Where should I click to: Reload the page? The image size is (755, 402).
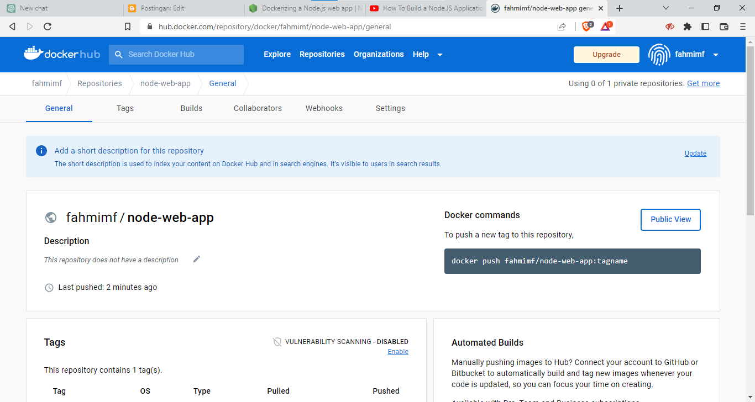(48, 27)
